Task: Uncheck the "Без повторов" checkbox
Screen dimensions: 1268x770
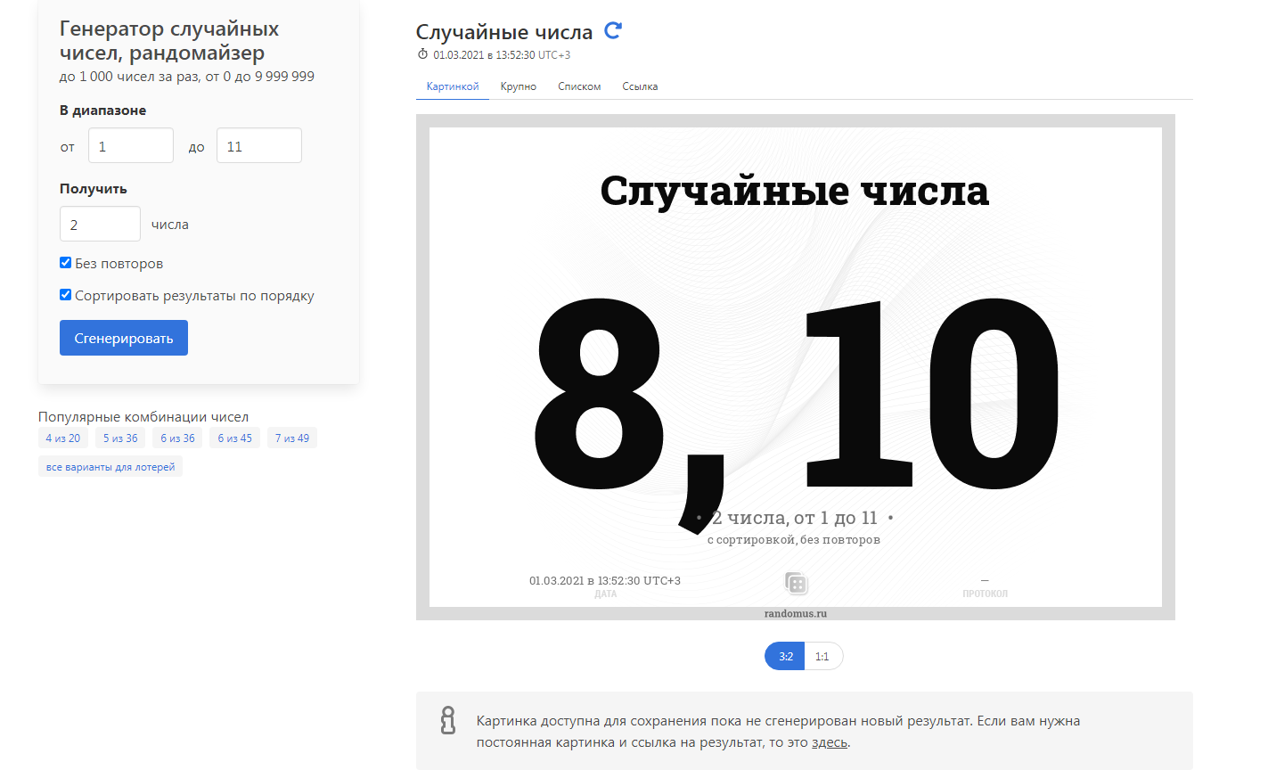Action: pyautogui.click(x=65, y=262)
